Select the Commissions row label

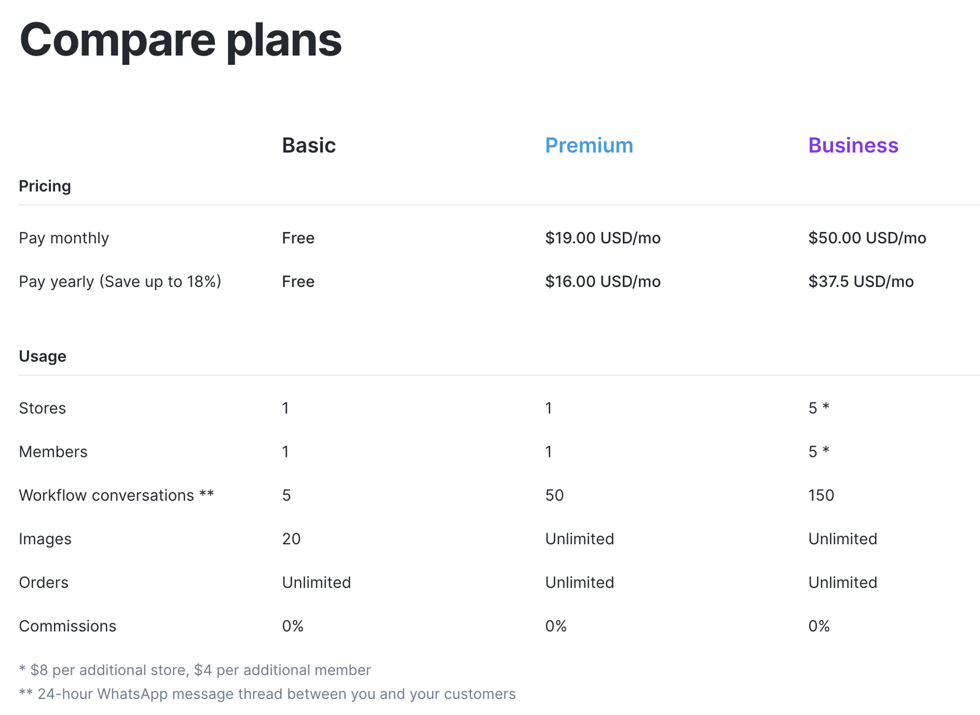pos(67,626)
